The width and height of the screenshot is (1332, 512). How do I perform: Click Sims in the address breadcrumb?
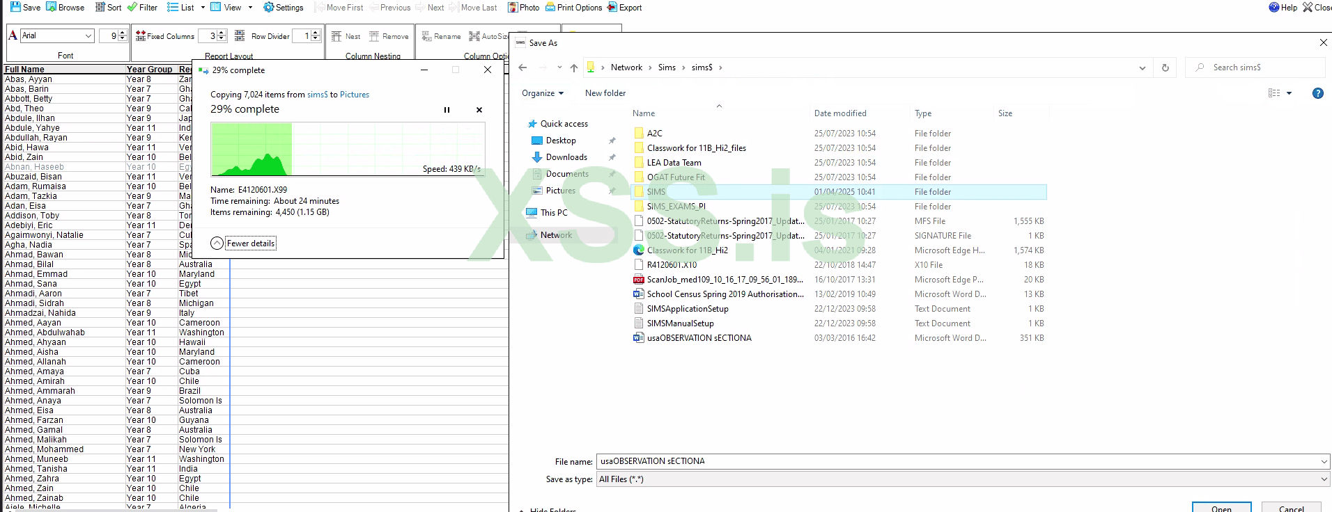tap(667, 67)
